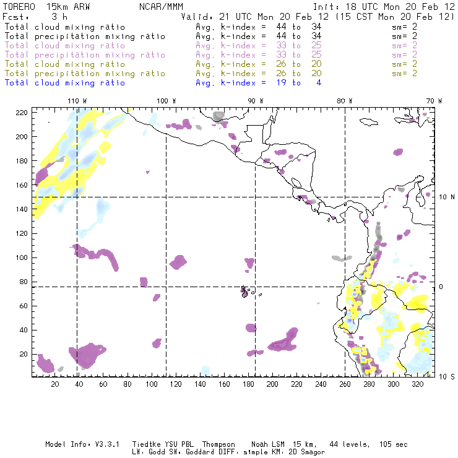Viewport: 458px width, 458px height.
Task: Click the "110 W" longitude label
Action: (77, 101)
